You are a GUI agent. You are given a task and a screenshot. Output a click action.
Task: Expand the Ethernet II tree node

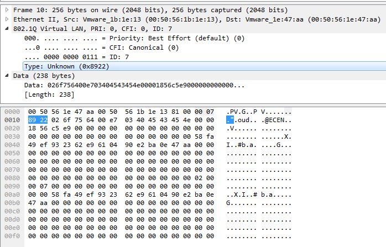pyautogui.click(x=7, y=19)
